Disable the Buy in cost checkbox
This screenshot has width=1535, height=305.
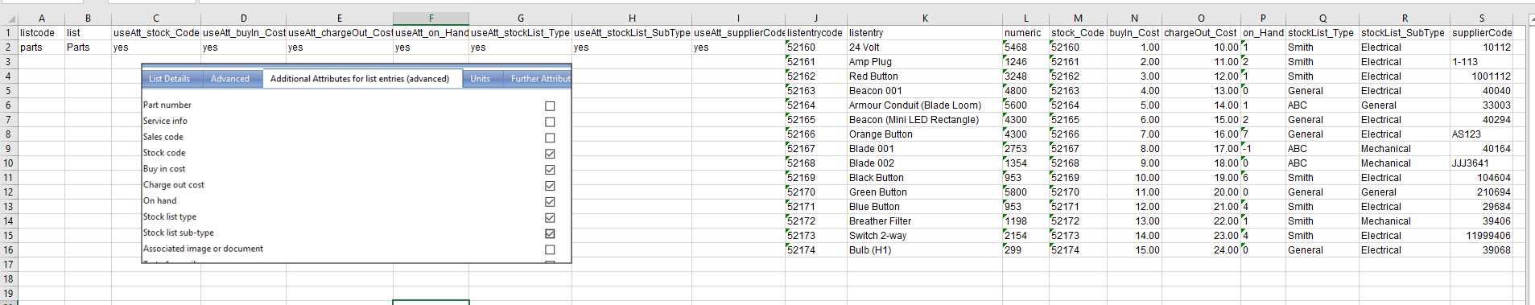click(550, 170)
